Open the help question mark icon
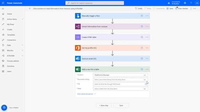Screen dimensions: 200x112 pyautogui.click(x=191, y=3)
